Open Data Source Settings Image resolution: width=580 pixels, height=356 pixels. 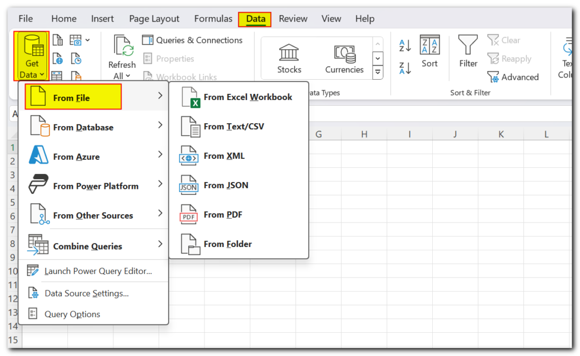[93, 293]
